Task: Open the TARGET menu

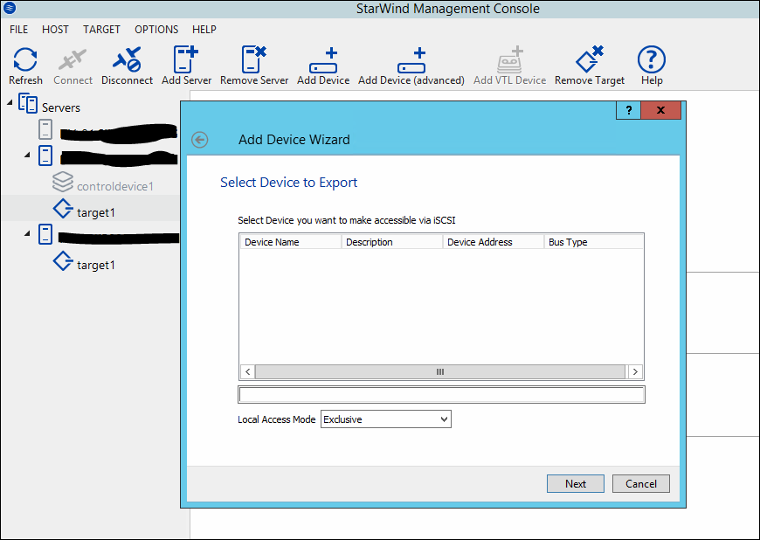Action: (x=101, y=30)
